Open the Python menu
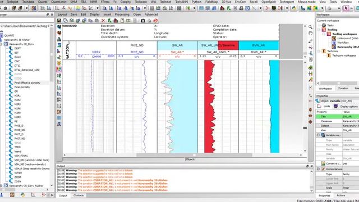Image resolution: width=359 pixels, height=202 pixels. [x=196, y=2]
